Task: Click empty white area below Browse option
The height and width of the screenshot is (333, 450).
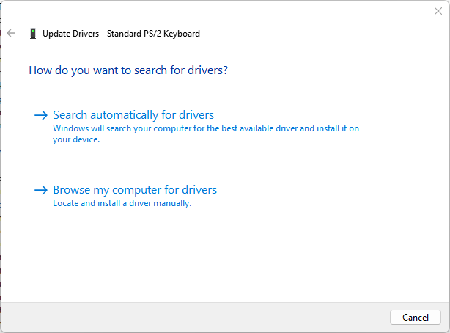Action: (220, 257)
